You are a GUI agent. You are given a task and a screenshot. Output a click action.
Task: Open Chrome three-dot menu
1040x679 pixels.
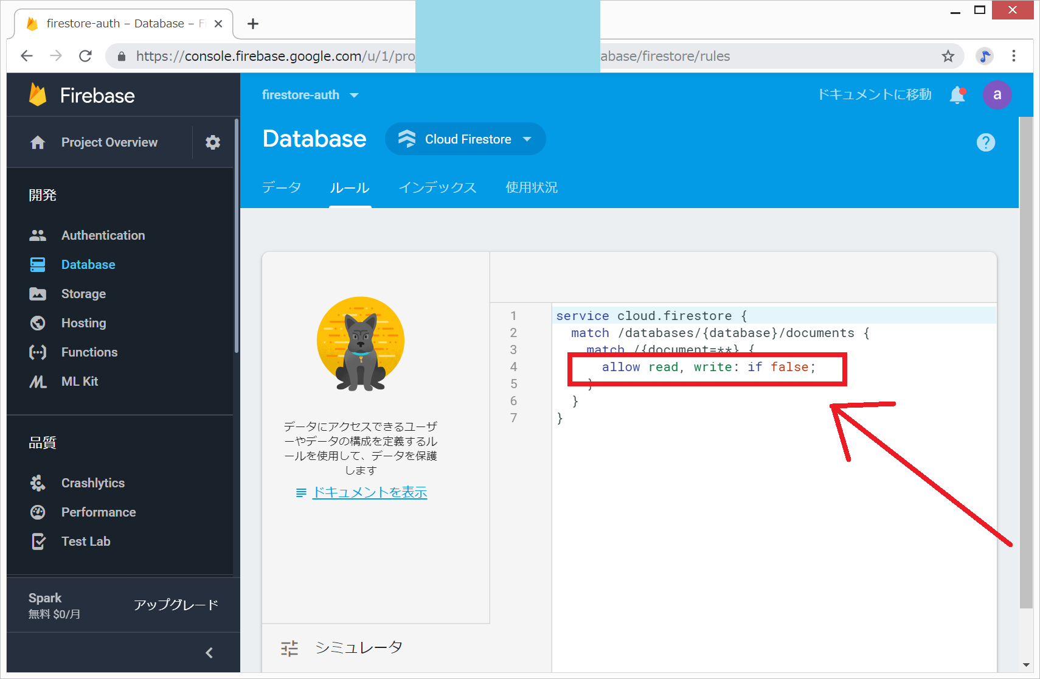coord(1014,56)
